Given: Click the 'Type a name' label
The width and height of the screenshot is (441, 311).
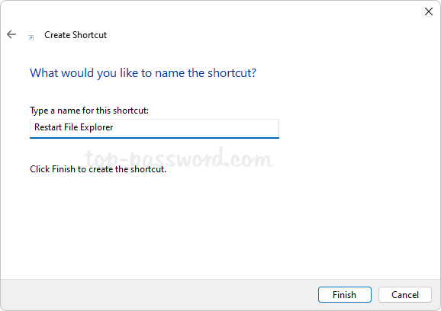Looking at the screenshot, I should tap(89, 111).
